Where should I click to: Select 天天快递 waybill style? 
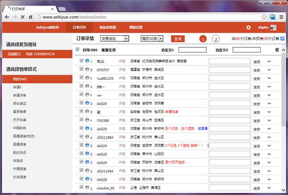pyautogui.click(x=20, y=120)
